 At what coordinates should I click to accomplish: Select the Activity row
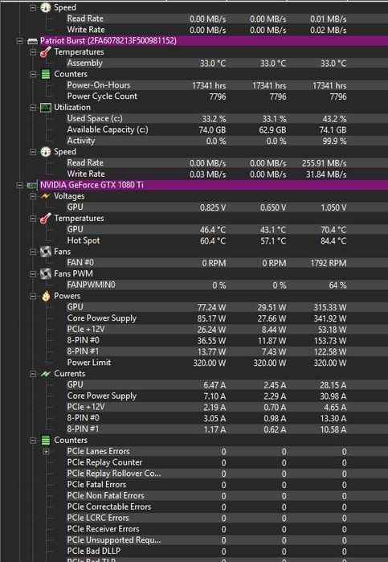(227, 141)
